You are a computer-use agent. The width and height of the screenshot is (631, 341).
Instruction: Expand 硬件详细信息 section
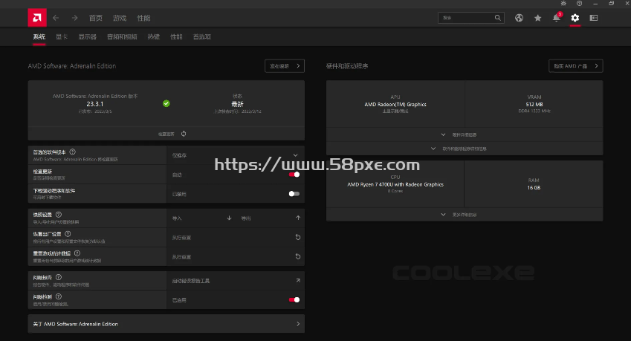click(x=465, y=134)
